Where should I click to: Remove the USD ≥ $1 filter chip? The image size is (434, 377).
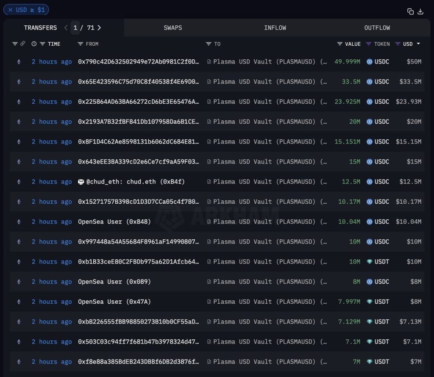[x=11, y=10]
